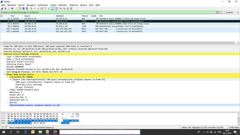Clear the display filter
Image resolution: width=240 pixels, height=135 pixels.
217,12
